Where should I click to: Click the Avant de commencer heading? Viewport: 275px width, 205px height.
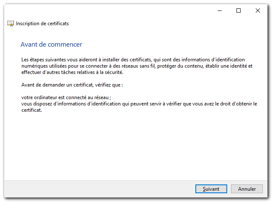coord(52,45)
